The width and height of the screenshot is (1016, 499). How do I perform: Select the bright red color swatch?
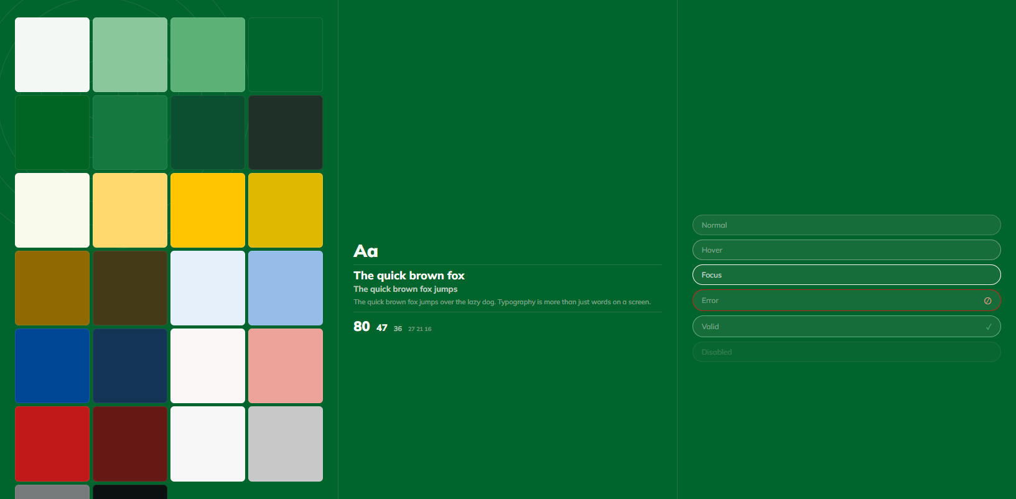tap(52, 444)
